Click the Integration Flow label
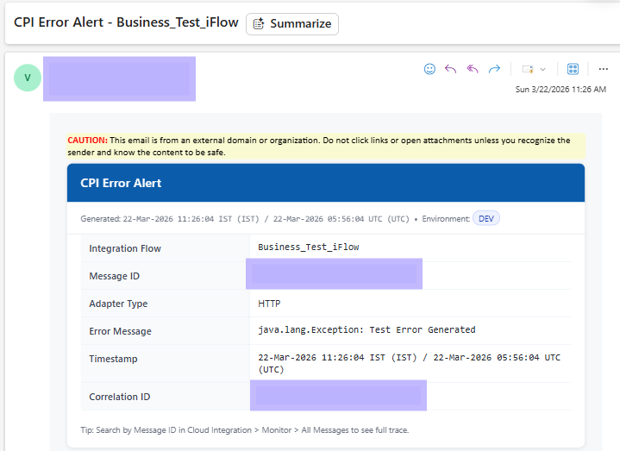 125,248
